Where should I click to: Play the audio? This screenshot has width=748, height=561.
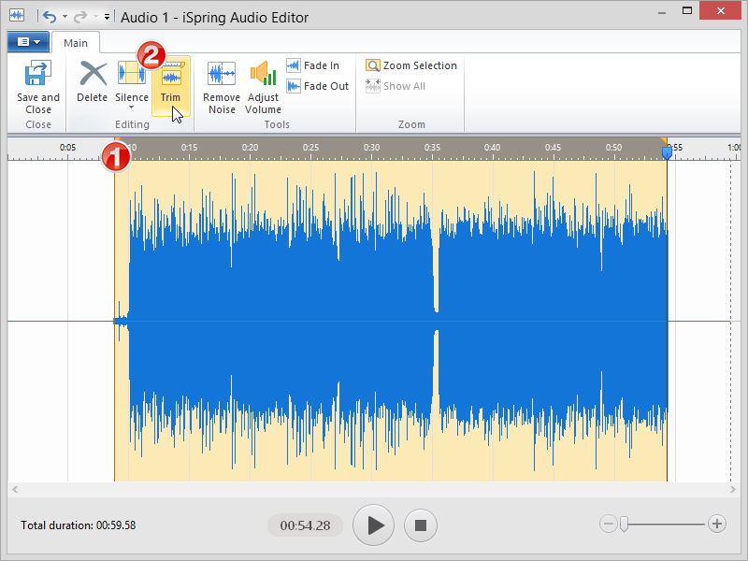(x=373, y=525)
